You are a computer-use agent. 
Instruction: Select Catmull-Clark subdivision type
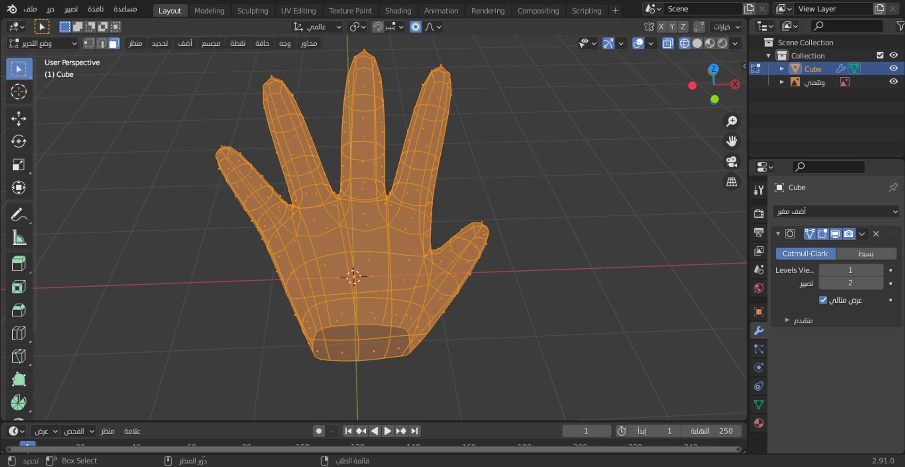pos(805,254)
